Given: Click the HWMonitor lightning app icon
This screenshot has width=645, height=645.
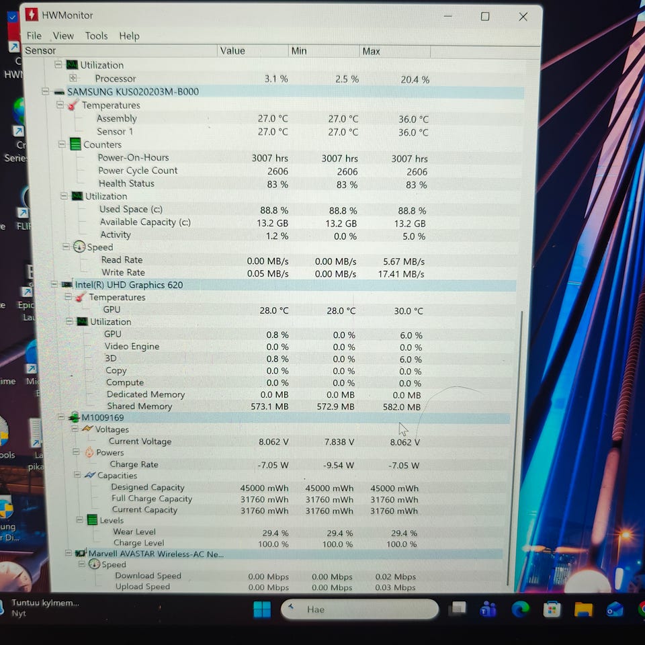Looking at the screenshot, I should click(x=32, y=14).
